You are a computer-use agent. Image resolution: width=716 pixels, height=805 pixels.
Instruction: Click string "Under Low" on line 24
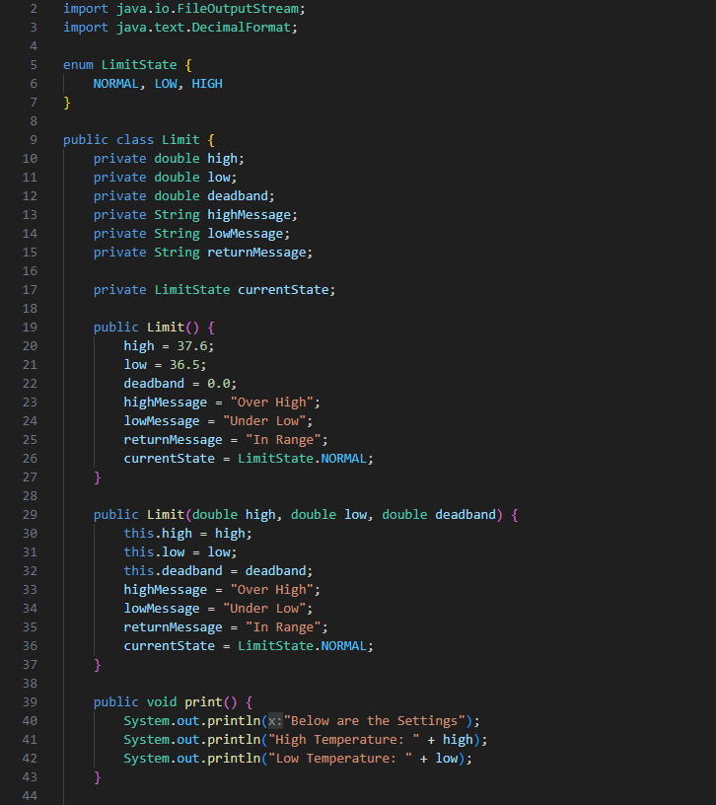(264, 421)
